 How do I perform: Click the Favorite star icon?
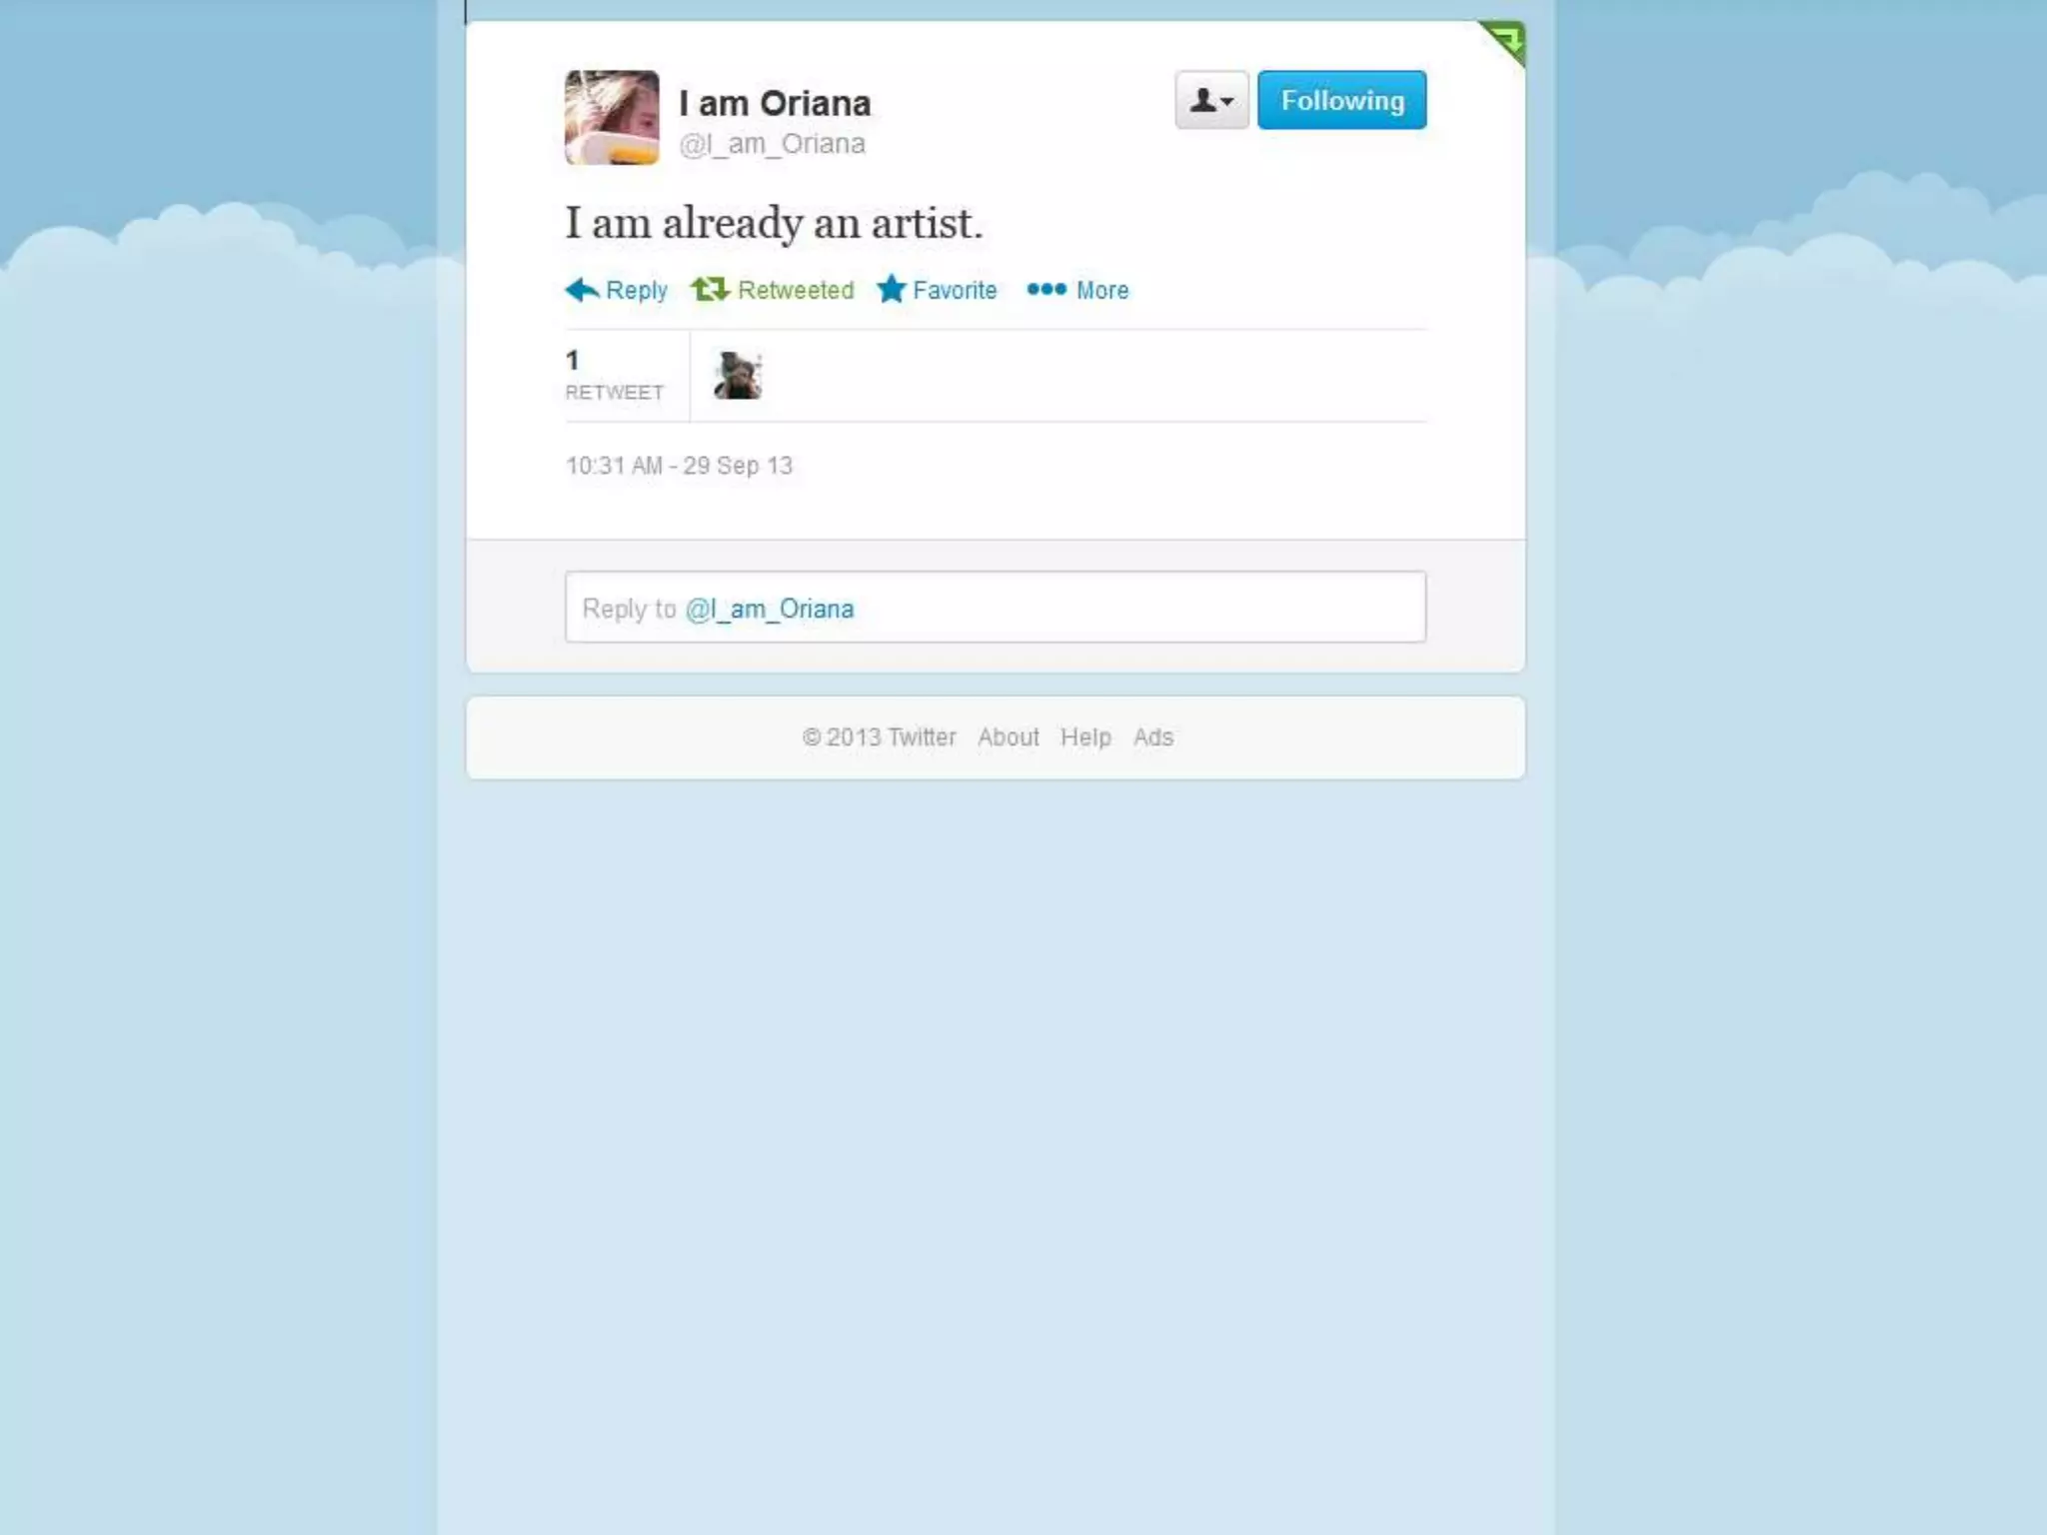891,290
